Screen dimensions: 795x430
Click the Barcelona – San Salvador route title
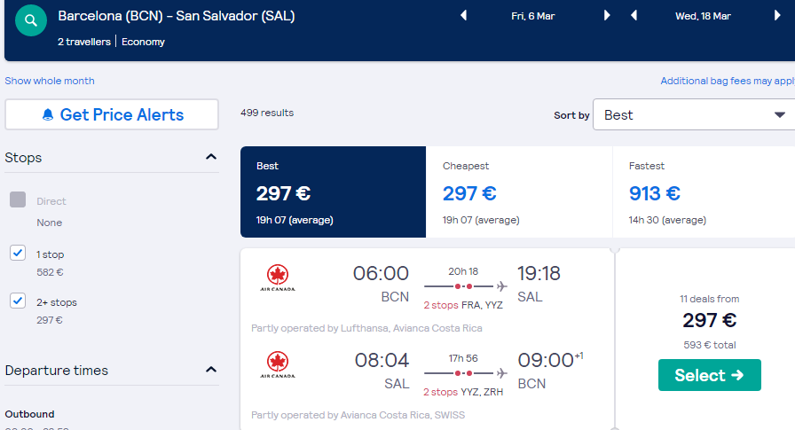[x=177, y=16]
